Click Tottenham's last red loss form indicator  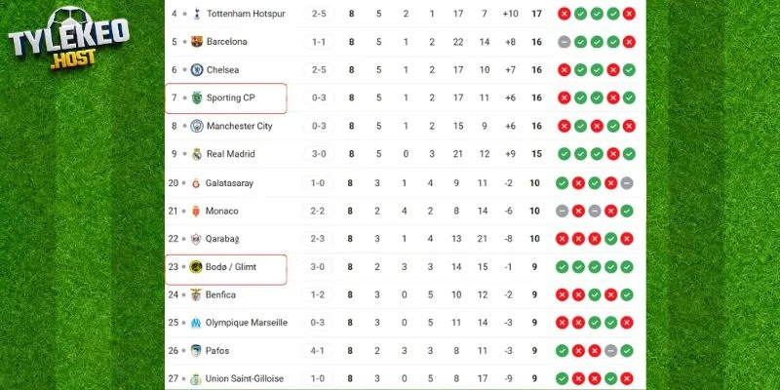point(628,14)
